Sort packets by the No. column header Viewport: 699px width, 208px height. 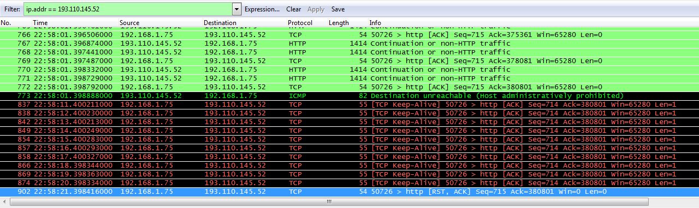6,23
